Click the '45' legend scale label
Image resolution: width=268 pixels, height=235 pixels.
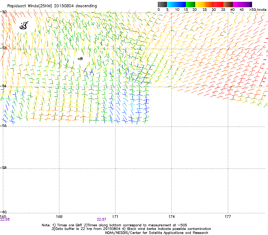(x=242, y=10)
